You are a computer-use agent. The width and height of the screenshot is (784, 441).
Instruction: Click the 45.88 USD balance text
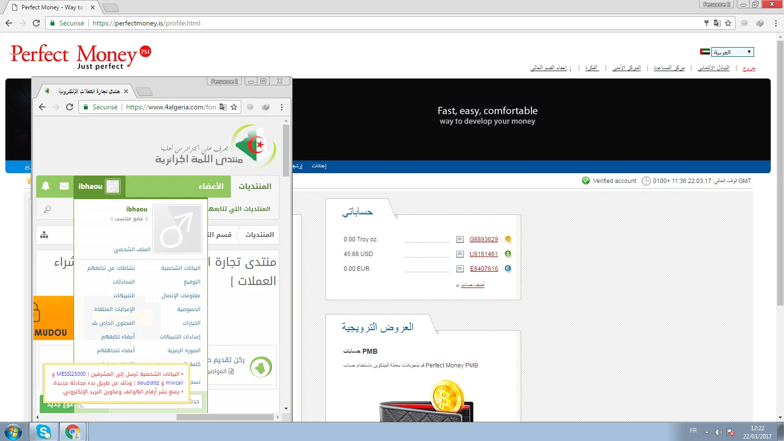tap(358, 254)
